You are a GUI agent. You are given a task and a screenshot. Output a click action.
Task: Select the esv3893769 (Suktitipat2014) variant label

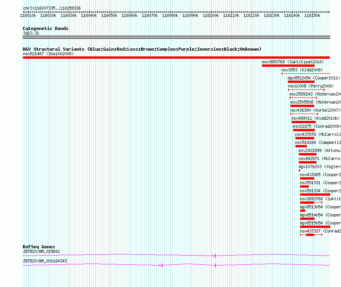click(x=293, y=62)
